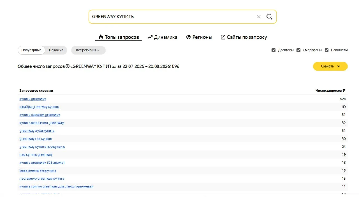Viewport: 359px width, 197px height.
Task: Click the count 60 in the швабра row
Action: click(x=344, y=107)
